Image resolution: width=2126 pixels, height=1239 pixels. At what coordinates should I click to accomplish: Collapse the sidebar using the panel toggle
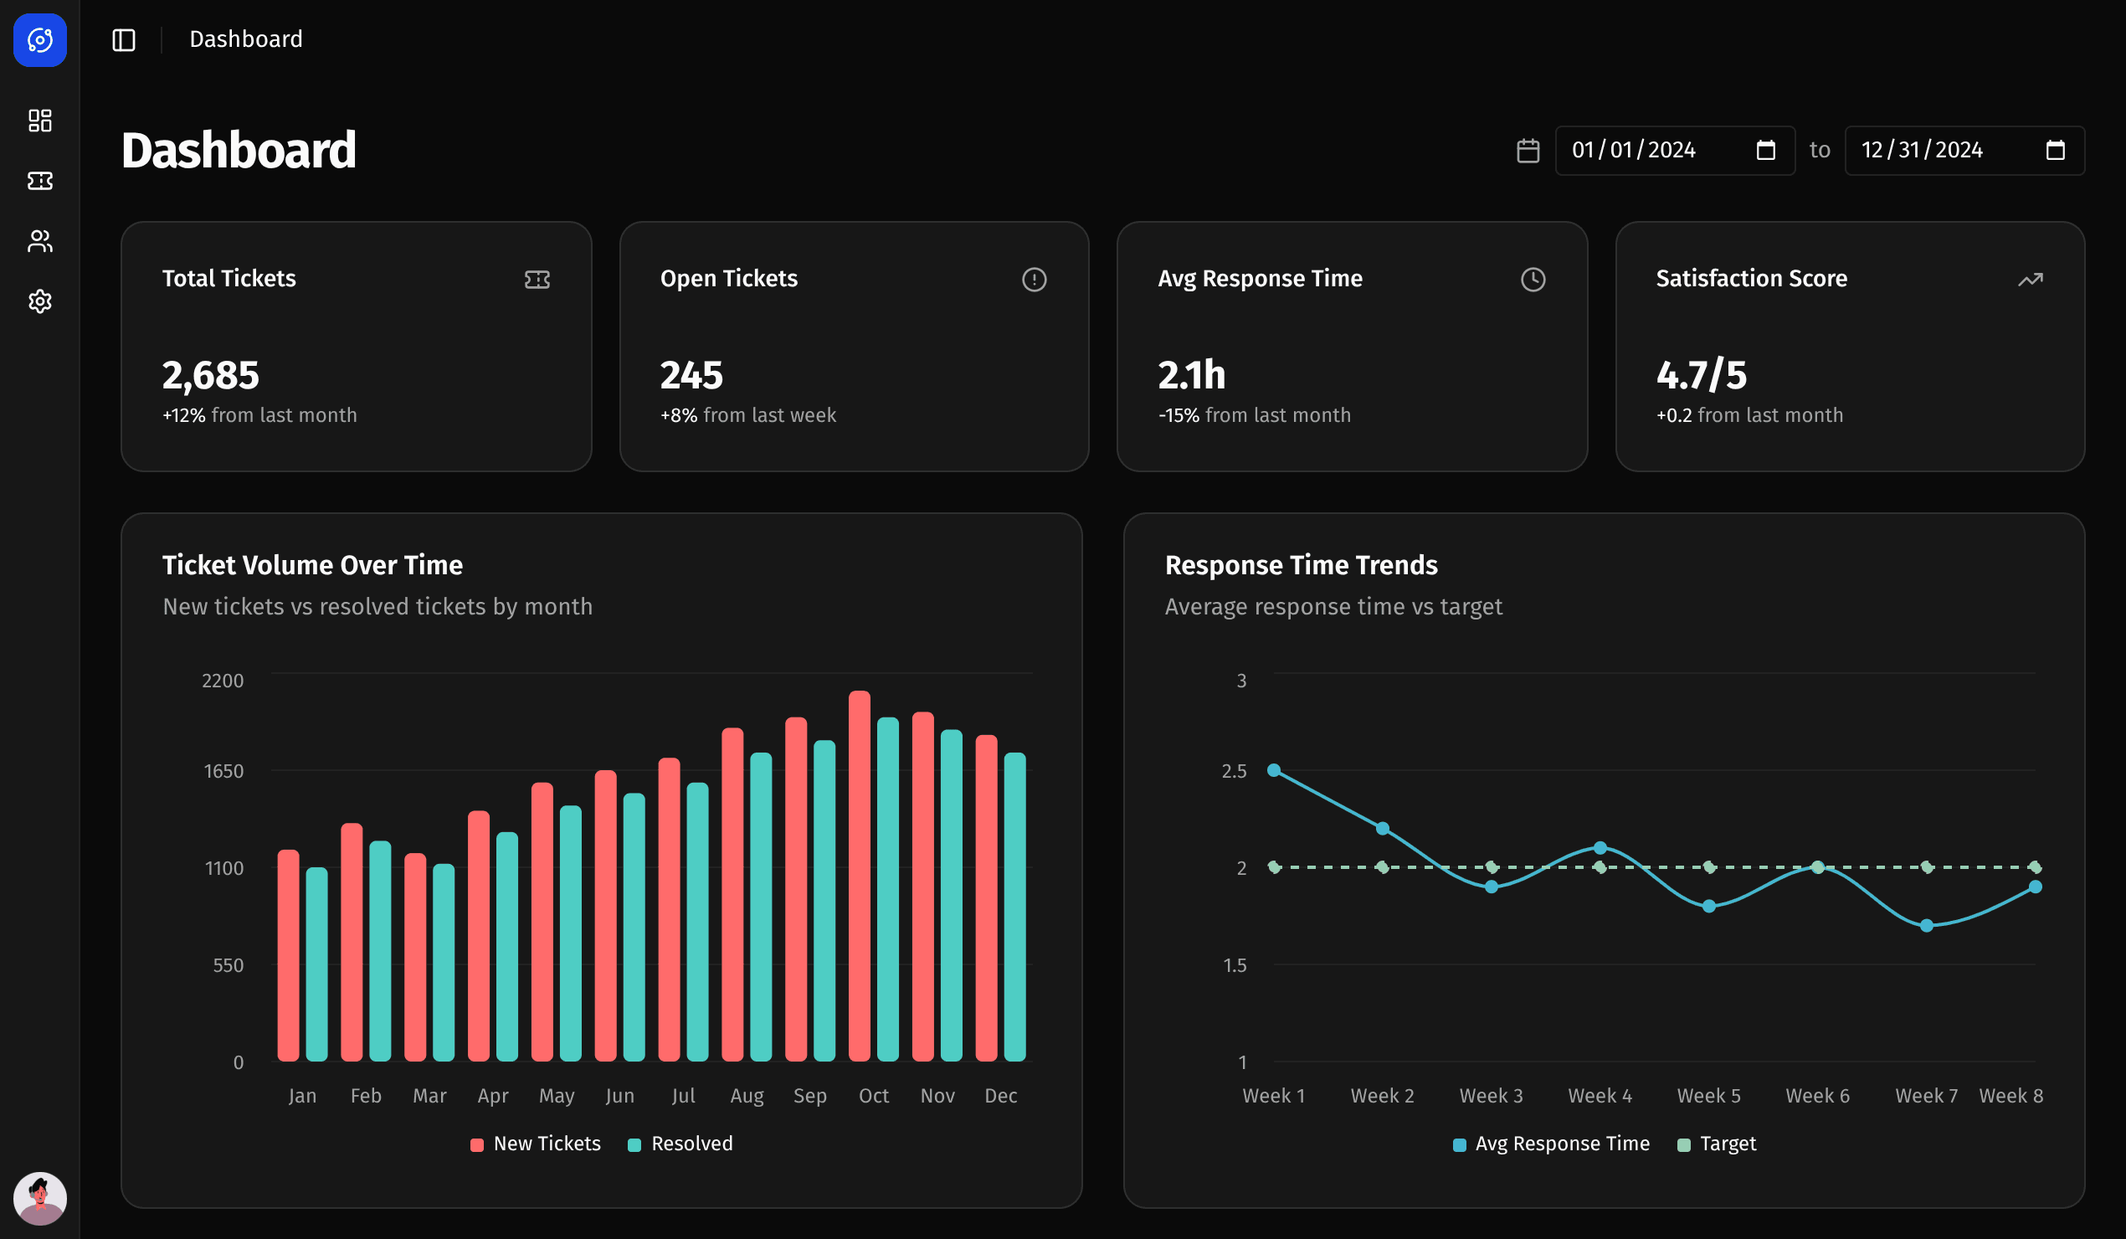pyautogui.click(x=123, y=39)
